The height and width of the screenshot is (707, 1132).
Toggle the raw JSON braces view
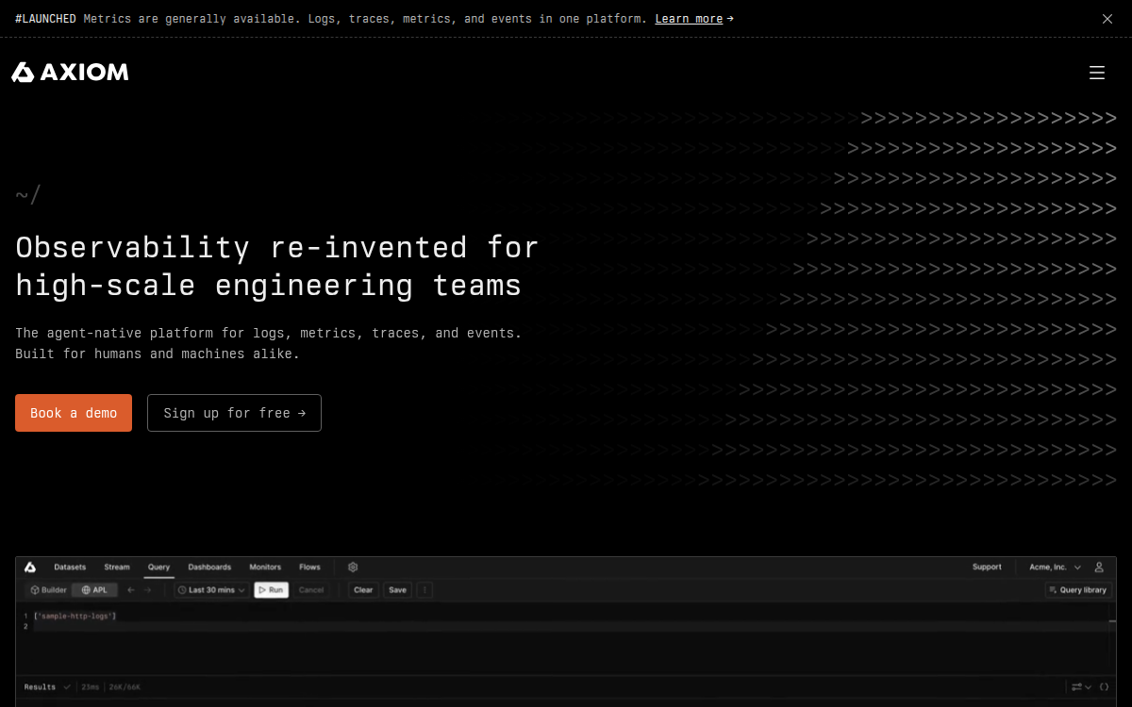point(1104,687)
